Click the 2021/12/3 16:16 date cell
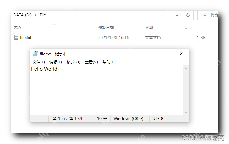Viewport: 229px width, 144px height. (x=114, y=37)
